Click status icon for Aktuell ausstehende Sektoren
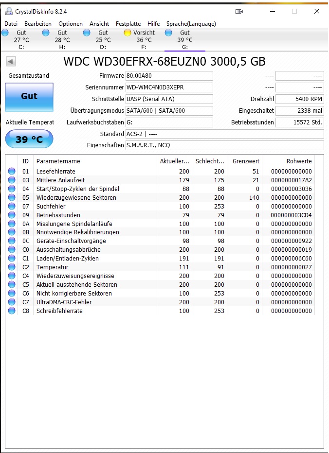This screenshot has width=329, height=453. 12,284
